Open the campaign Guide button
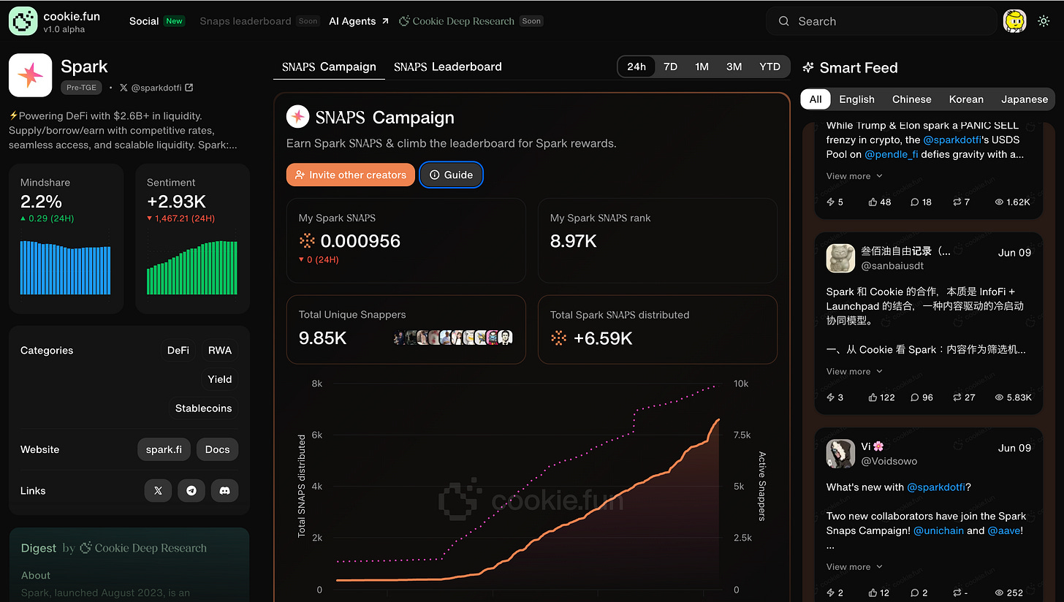Image resolution: width=1064 pixels, height=602 pixels. (452, 175)
